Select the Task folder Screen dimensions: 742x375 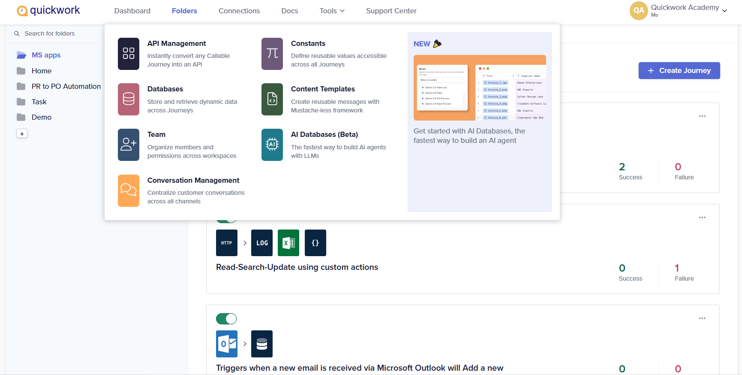click(39, 102)
